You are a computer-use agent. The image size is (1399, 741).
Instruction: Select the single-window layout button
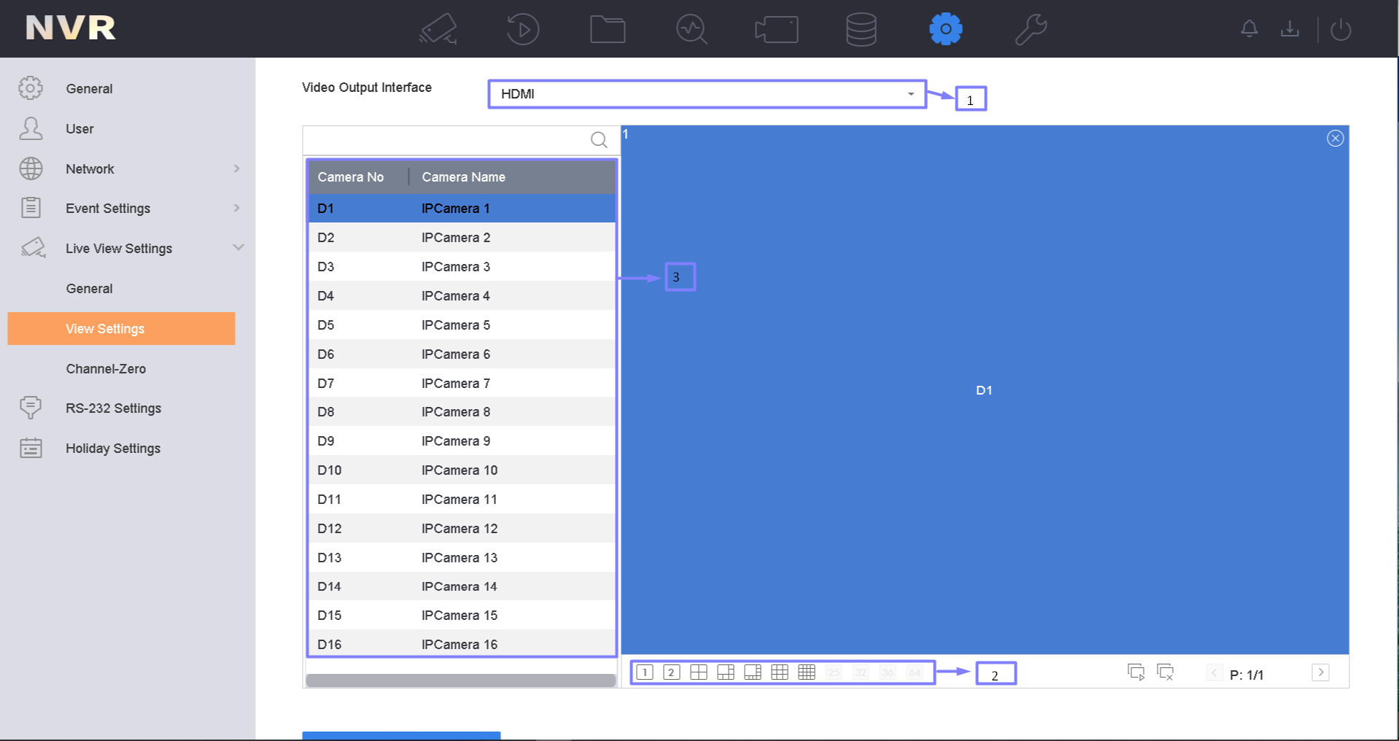pyautogui.click(x=645, y=672)
